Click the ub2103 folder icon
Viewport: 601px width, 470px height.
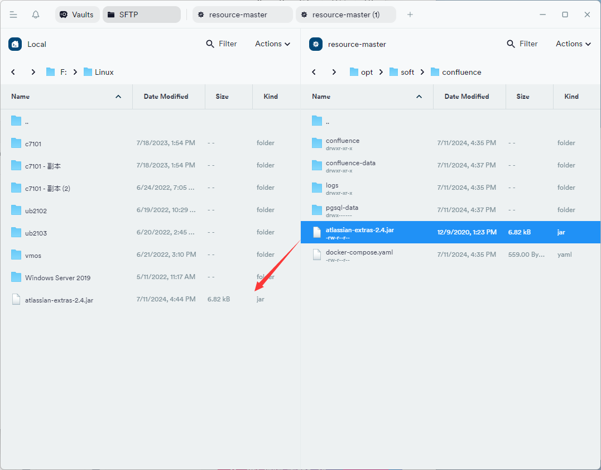pos(16,232)
